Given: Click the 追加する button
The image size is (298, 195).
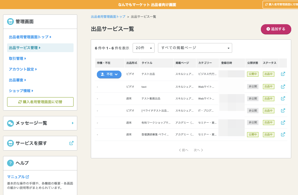Looking at the screenshot, I should (276, 29).
